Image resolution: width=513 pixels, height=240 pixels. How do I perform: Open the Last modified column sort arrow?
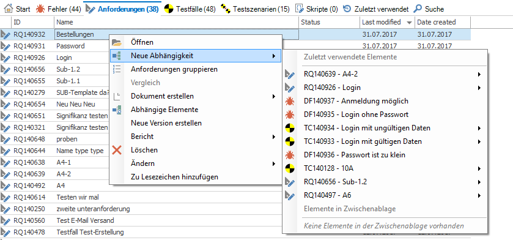point(409,23)
